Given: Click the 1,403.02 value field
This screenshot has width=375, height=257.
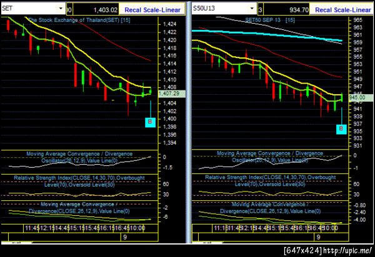Looking at the screenshot, I should click(96, 10).
